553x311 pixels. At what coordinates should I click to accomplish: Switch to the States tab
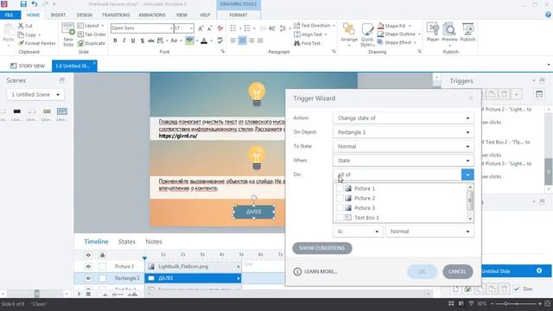[x=127, y=242]
